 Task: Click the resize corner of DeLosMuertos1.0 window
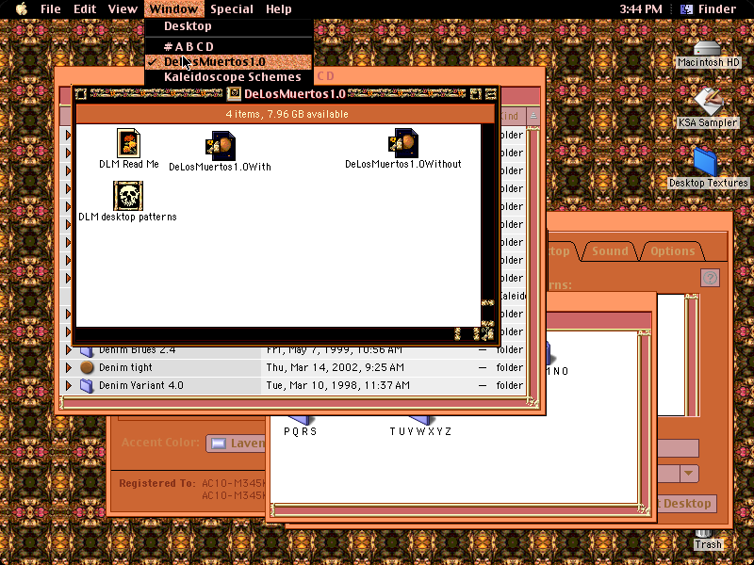coord(487,334)
